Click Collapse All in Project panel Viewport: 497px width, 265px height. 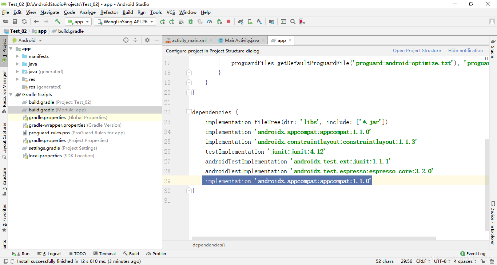click(x=135, y=40)
